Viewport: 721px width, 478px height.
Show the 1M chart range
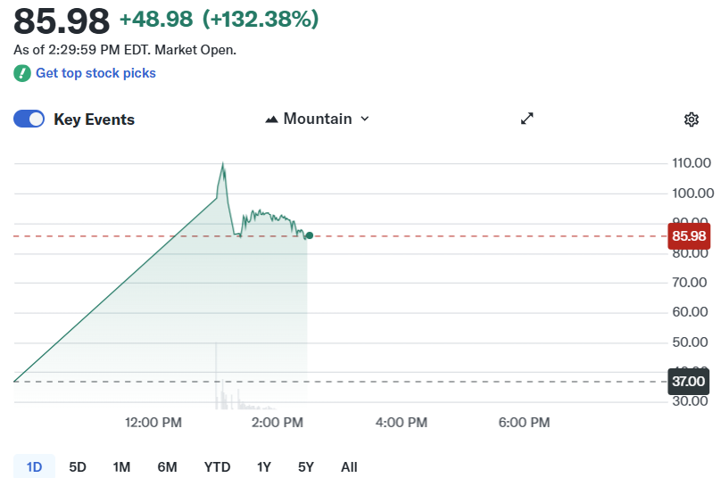122,466
